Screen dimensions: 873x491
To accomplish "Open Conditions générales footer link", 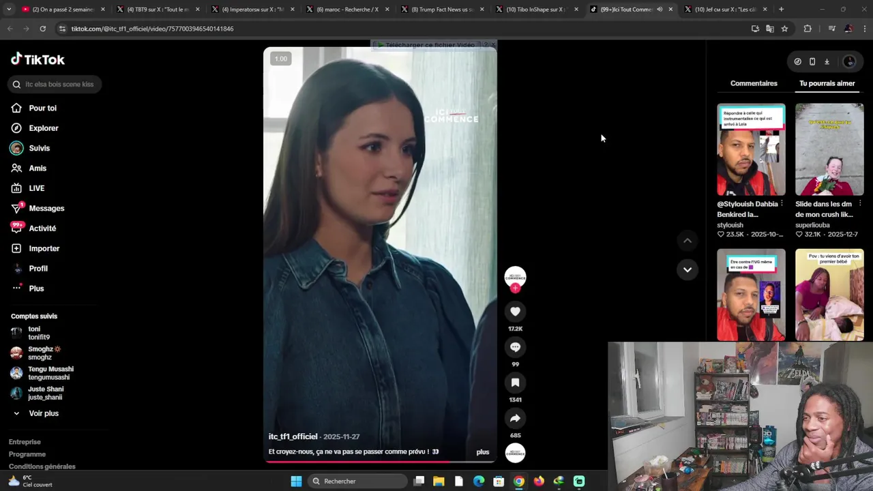I will point(42,466).
